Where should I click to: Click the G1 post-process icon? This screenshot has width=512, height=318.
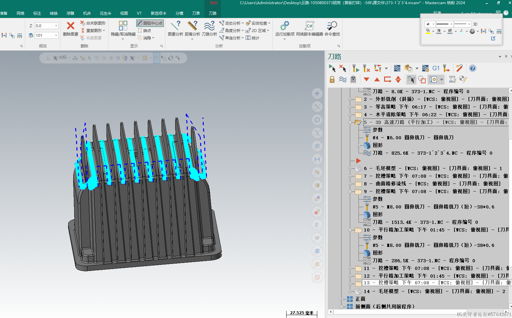436,68
